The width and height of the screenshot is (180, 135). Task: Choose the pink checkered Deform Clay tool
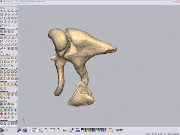9,98
